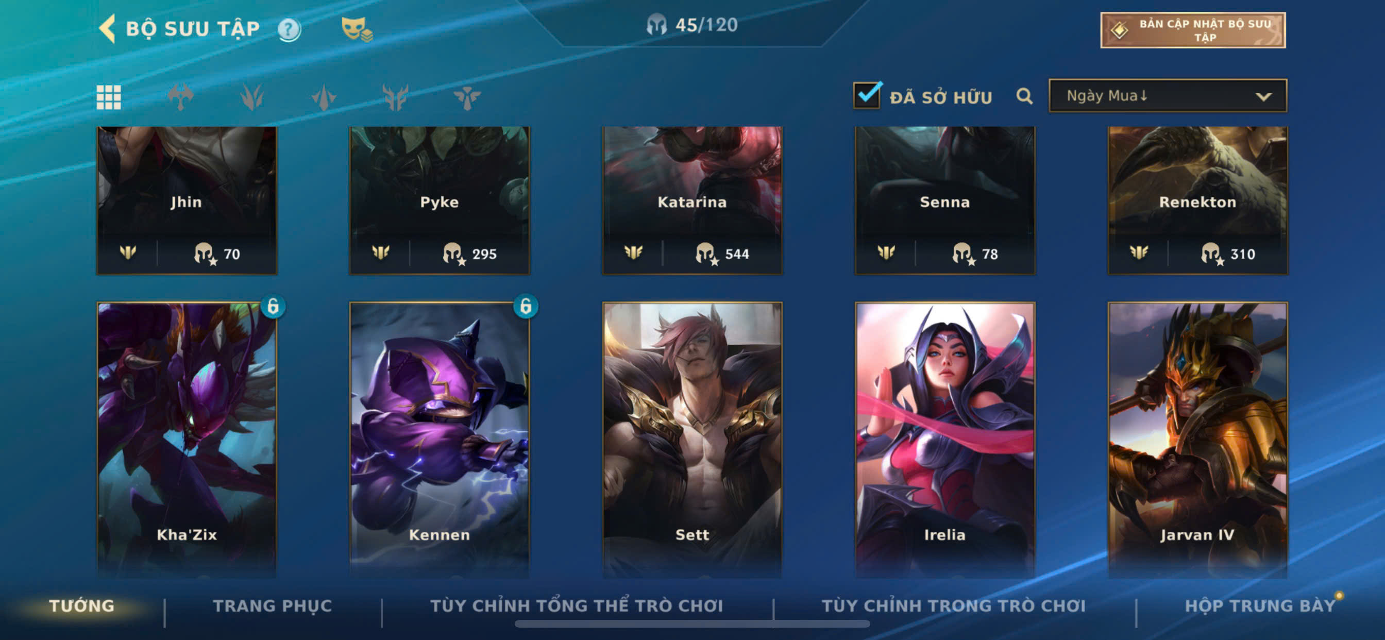Open the Ngày Mua sort dropdown
This screenshot has width=1385, height=640.
[1167, 96]
